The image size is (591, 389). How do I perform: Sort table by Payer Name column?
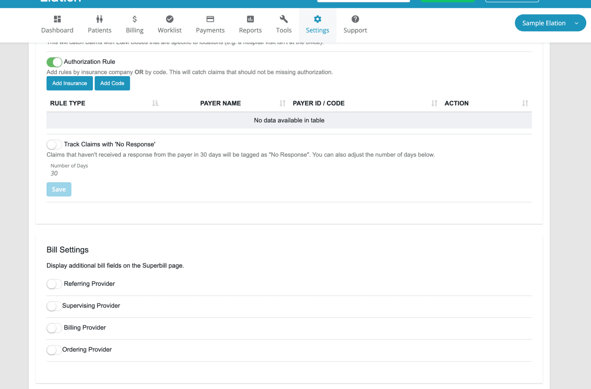click(282, 103)
